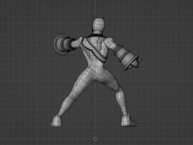The image size is (193, 145).
Task: Select the orange origin point on the neck
Action: (96, 32)
